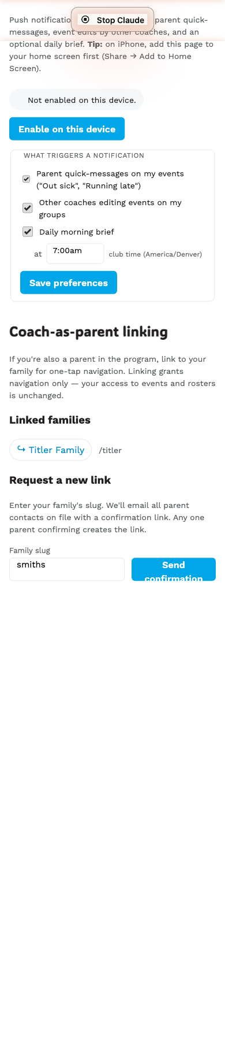225x1046 pixels.
Task: Focus the 7:00am brief time field
Action: point(75,253)
